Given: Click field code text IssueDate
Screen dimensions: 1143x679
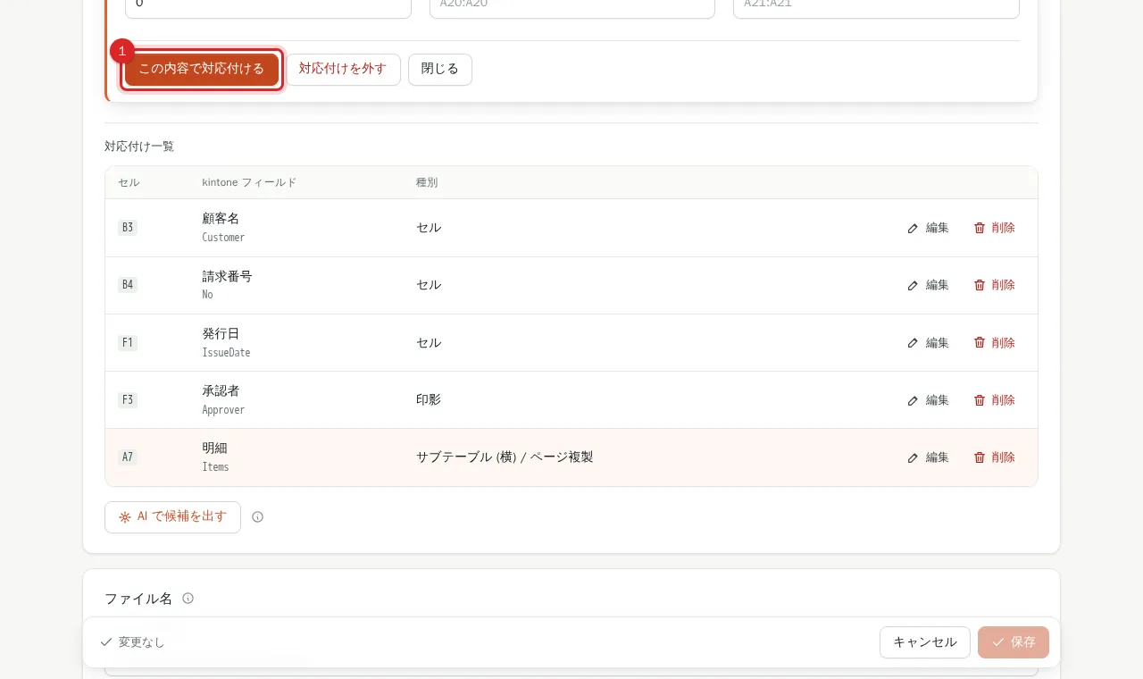Looking at the screenshot, I should click(226, 353).
